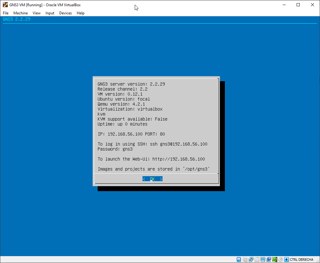The height and width of the screenshot is (263, 320).
Task: Click the 'KVM support available: False' line
Action: 133,119
